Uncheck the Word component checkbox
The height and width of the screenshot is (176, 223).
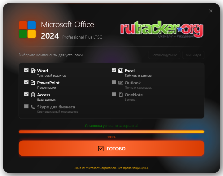[26, 70]
